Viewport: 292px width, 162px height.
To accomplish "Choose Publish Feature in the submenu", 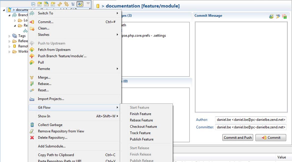I will click(141, 139).
